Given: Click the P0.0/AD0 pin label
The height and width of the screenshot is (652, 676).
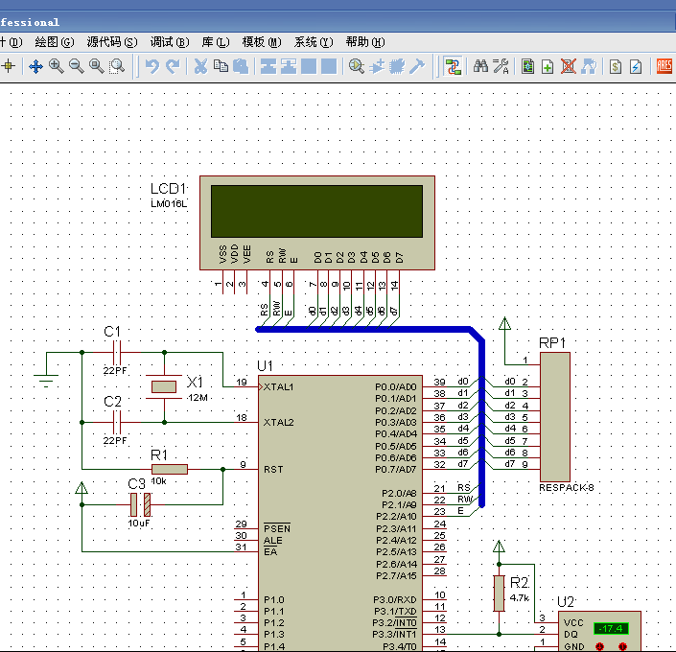Looking at the screenshot, I should point(396,386).
